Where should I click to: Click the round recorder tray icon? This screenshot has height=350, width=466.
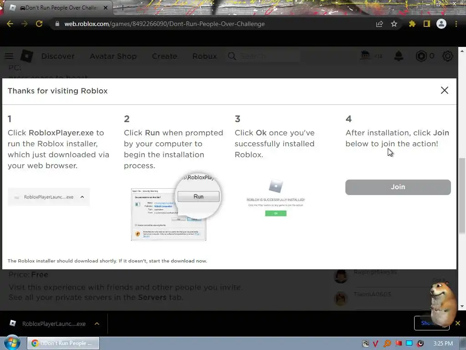(420, 344)
